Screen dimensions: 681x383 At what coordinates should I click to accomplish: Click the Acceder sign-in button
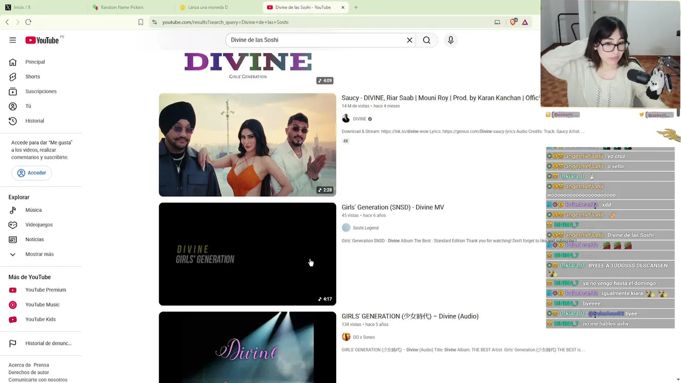tap(31, 173)
